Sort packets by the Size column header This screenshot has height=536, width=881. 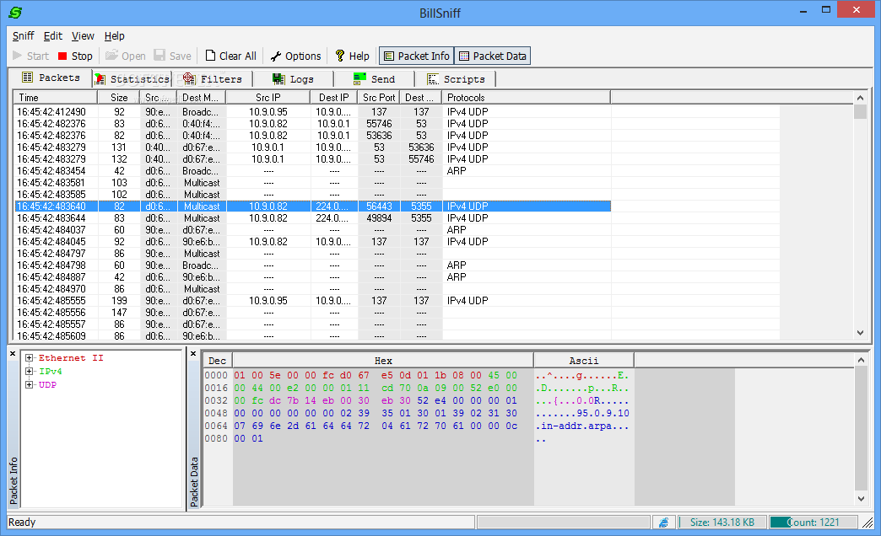click(x=119, y=97)
